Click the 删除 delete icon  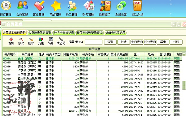coord(31,41)
